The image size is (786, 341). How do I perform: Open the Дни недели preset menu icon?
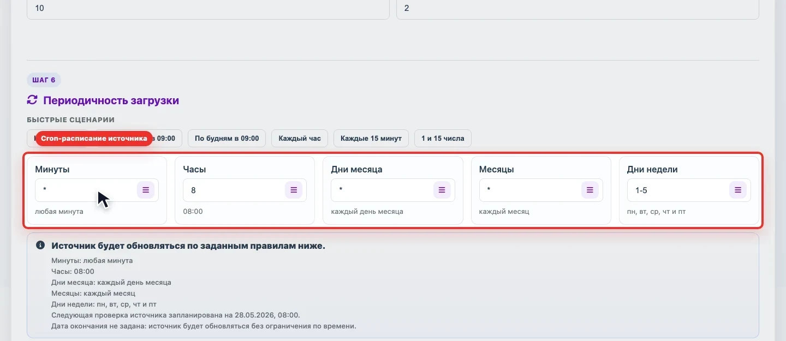click(x=738, y=190)
